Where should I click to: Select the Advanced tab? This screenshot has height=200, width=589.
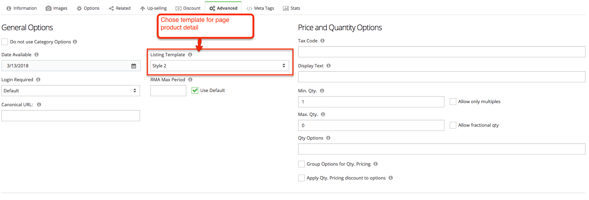(223, 8)
